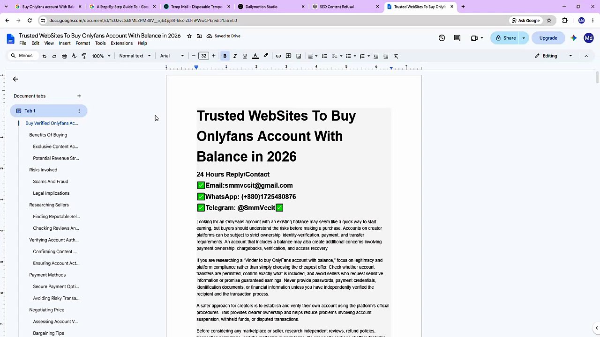Show all comments panel
The image size is (600, 337).
(x=457, y=38)
